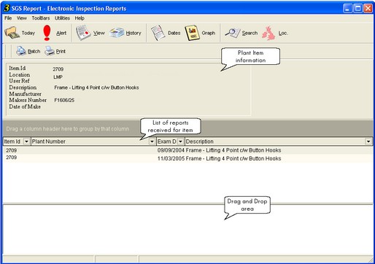Close the SGS Report window

(x=368, y=9)
